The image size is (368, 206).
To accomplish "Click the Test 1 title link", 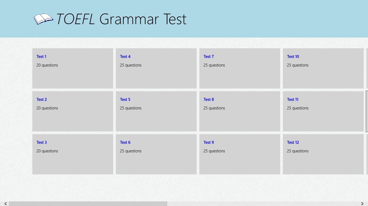I will [41, 57].
